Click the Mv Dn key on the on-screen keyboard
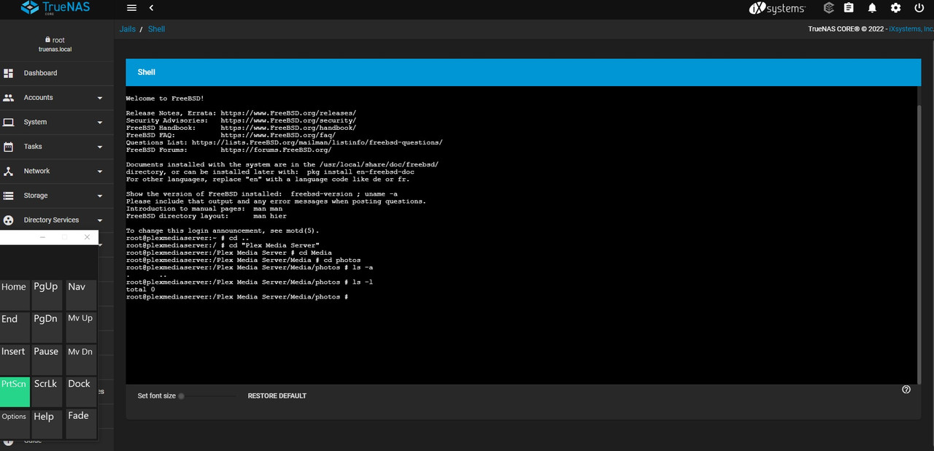 80,359
